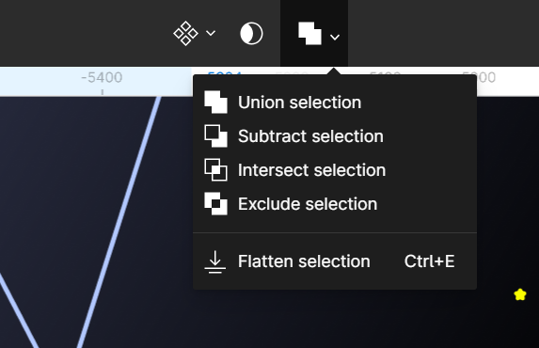Image resolution: width=539 pixels, height=348 pixels.
Task: Select the light blue diagonal line
Action: tap(119, 221)
